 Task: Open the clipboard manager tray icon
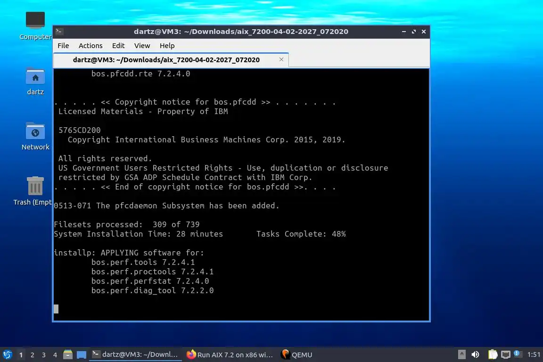click(x=493, y=354)
